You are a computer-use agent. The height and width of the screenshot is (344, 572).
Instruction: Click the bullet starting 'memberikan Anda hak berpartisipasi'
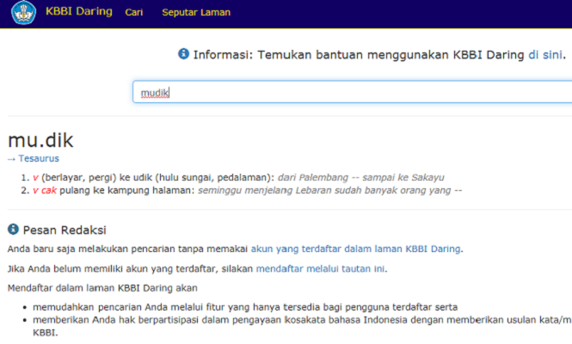pyautogui.click(x=302, y=326)
